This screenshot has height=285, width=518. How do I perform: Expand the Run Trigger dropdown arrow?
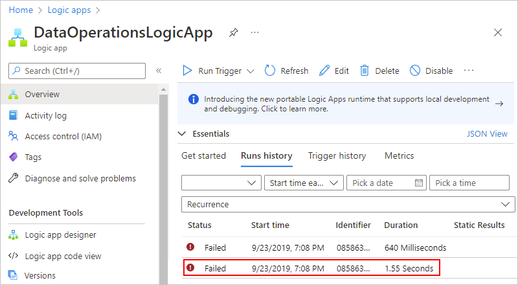pyautogui.click(x=251, y=71)
